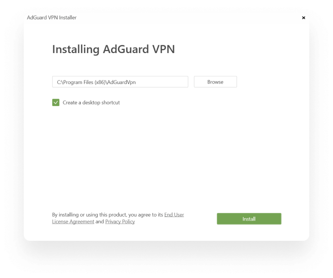This screenshot has height=278, width=333.
Task: Click Browse to choose an install folder
Action: [215, 82]
